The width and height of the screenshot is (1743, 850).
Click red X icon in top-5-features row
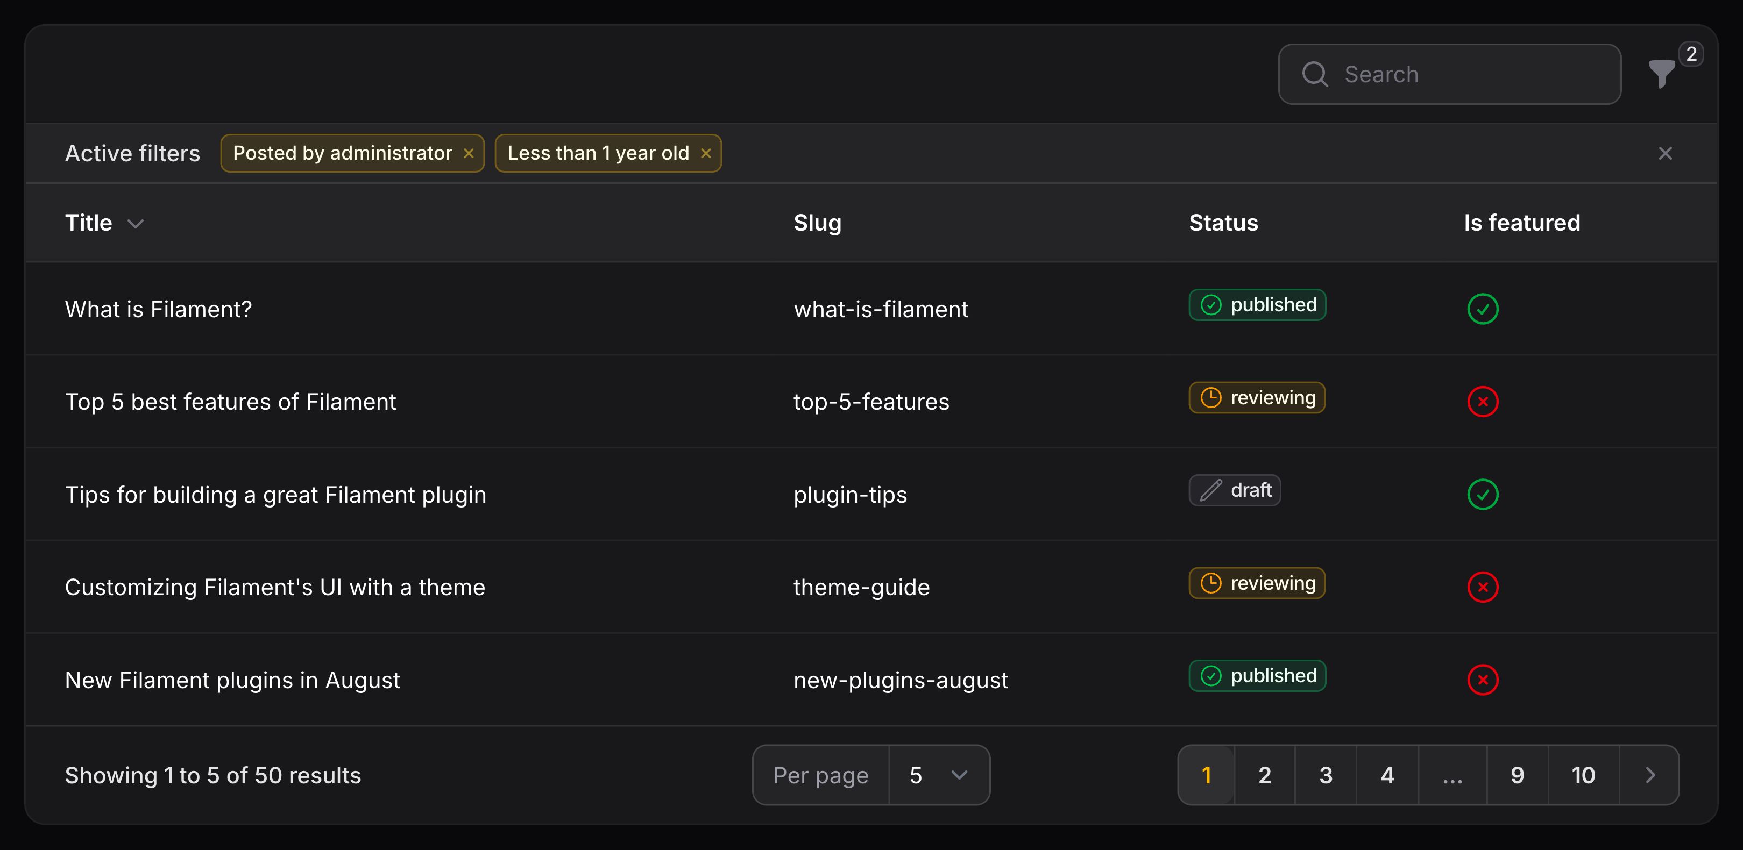1483,402
